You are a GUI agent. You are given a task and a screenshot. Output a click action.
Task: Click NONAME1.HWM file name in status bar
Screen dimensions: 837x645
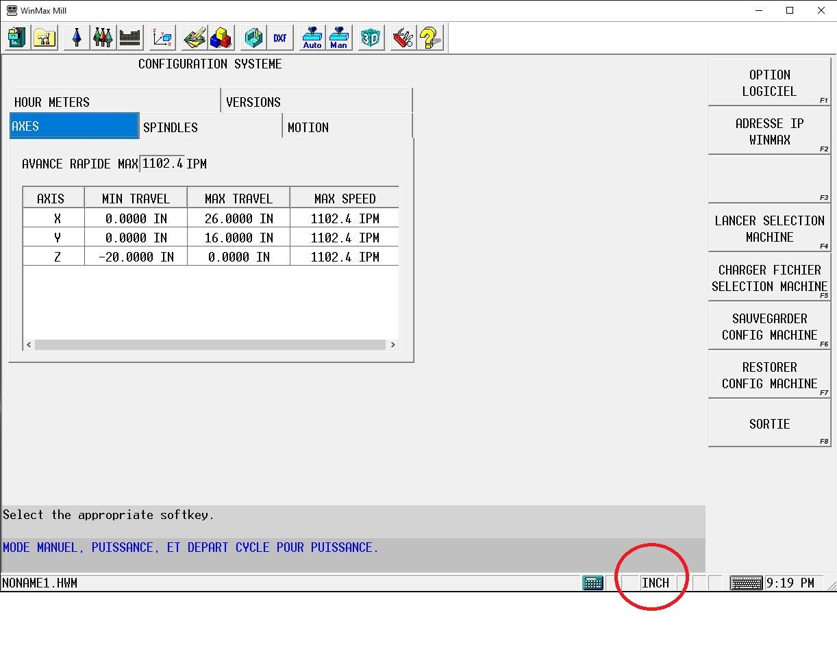click(40, 583)
